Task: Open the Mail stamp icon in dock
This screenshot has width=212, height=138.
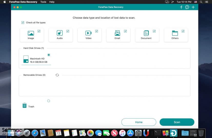Action: pos(43,133)
